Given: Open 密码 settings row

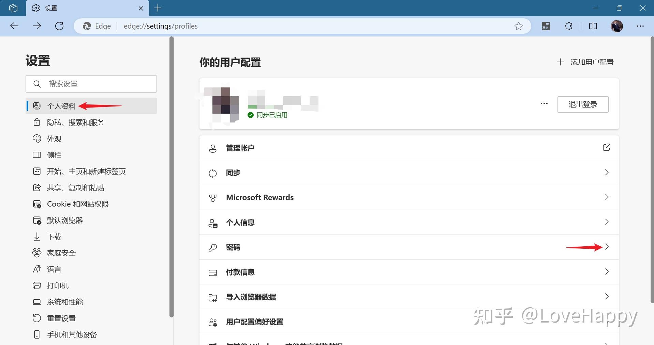Looking at the screenshot, I should tap(409, 247).
